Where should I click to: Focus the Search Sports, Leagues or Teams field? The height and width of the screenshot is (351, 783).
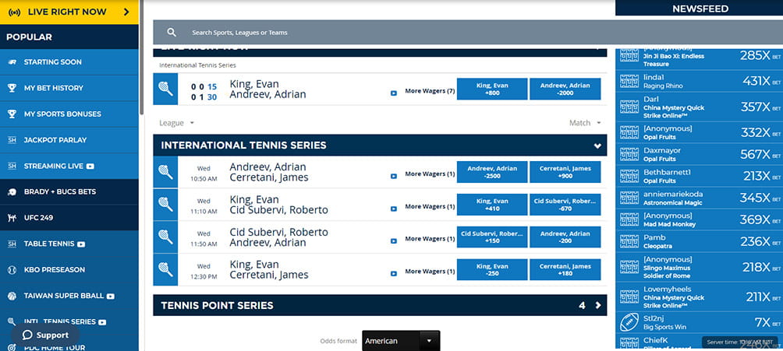(468, 33)
